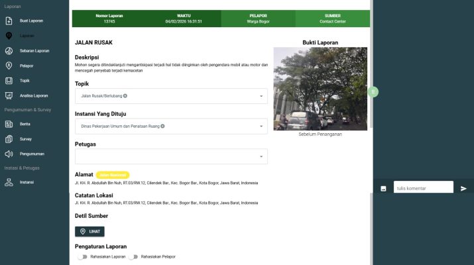
Task: Expand Instansi Yang Dituju dropdown arrow
Action: (x=261, y=127)
